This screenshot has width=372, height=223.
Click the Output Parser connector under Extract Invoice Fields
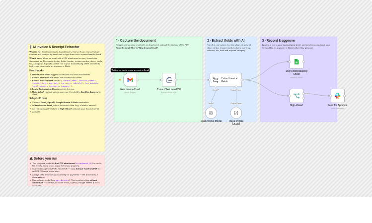(236, 87)
